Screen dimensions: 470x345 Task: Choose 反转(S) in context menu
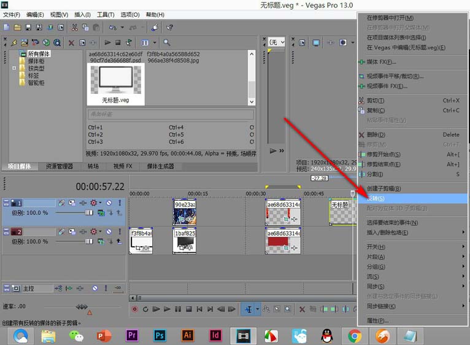pyautogui.click(x=412, y=198)
